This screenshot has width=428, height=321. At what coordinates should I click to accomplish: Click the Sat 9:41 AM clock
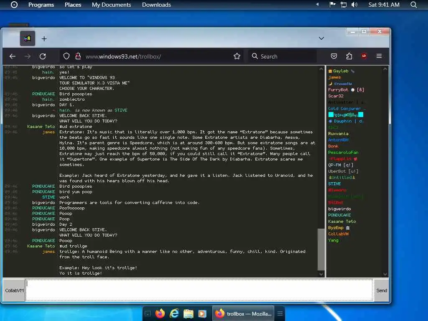[384, 5]
